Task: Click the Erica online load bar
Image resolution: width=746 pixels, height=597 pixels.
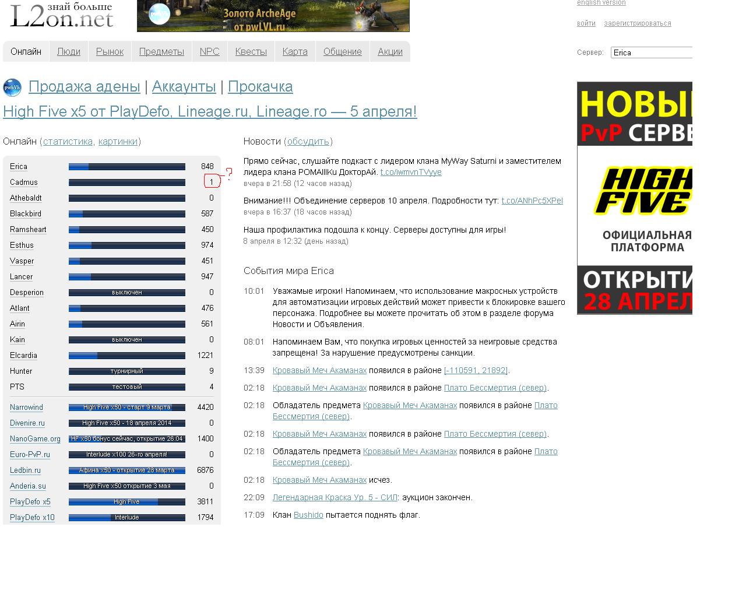Action: click(127, 167)
